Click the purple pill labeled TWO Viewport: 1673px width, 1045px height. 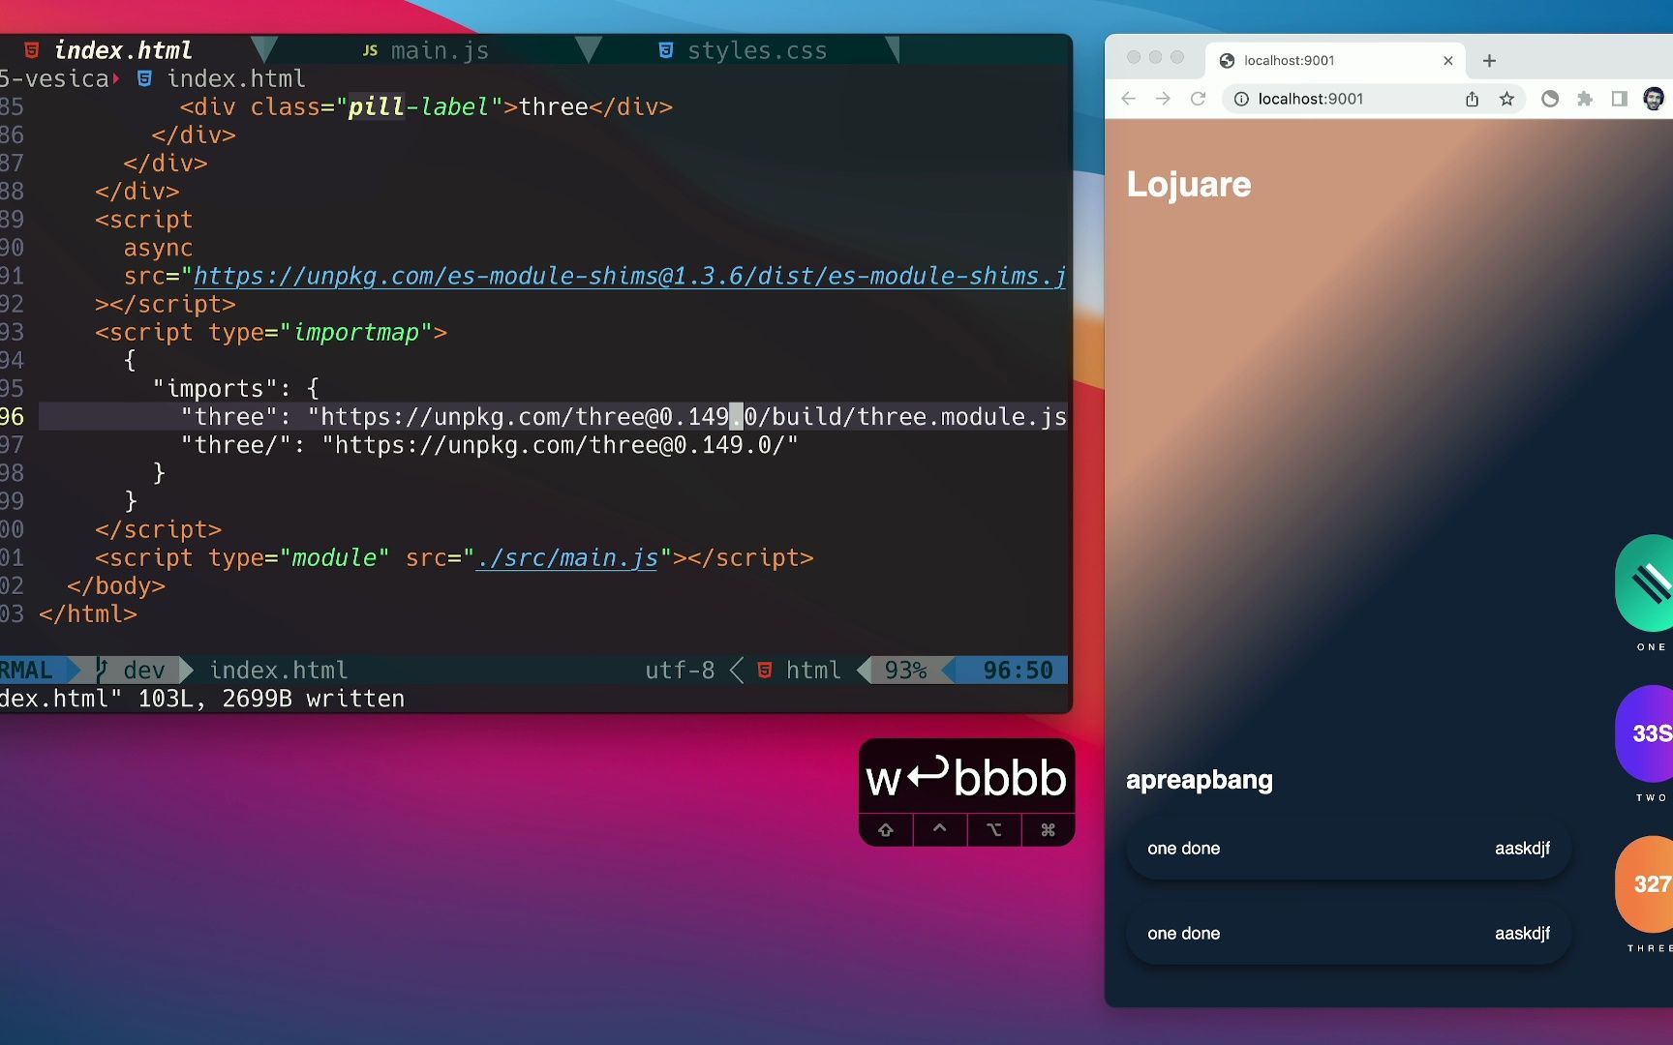tap(1646, 733)
